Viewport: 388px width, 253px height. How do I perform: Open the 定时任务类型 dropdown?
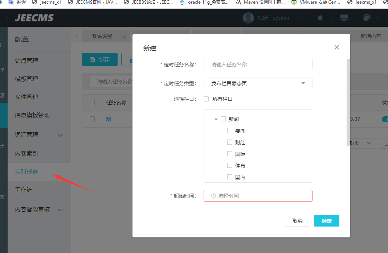click(258, 83)
